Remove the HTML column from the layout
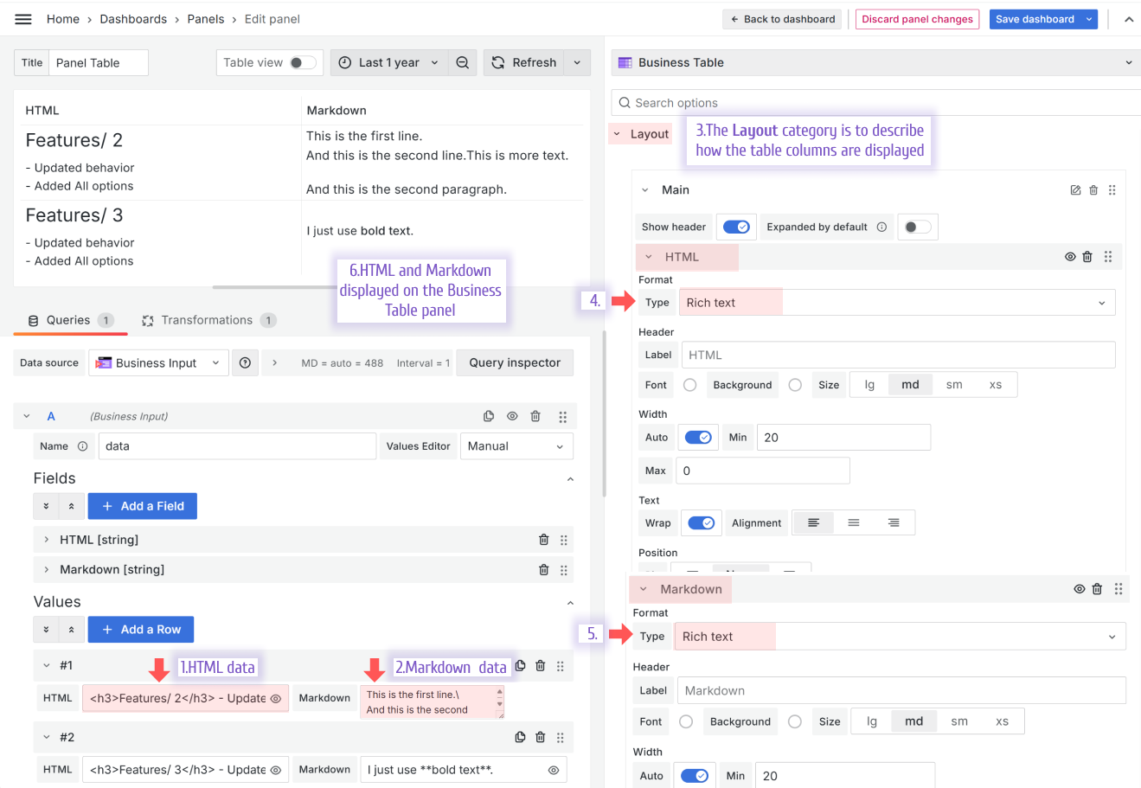 [1087, 257]
